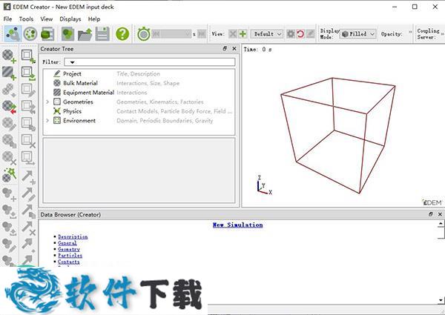Image resolution: width=445 pixels, height=315 pixels.
Task: Open help via green question mark
Action: [x=122, y=34]
